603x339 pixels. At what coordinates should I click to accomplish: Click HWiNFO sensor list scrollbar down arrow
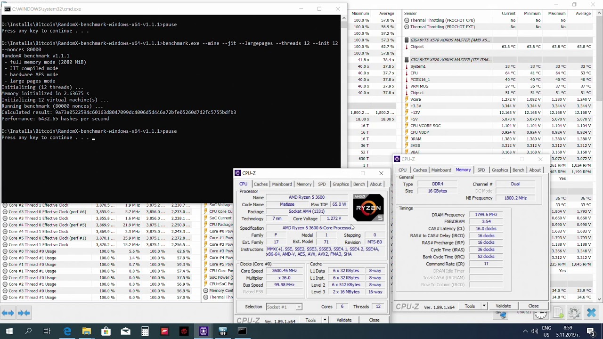pos(600,299)
